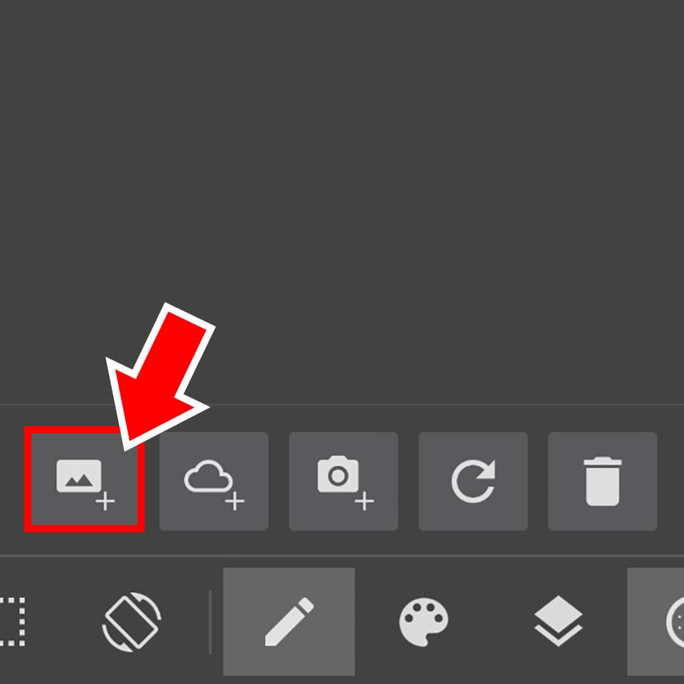The height and width of the screenshot is (684, 684).
Task: Delete using the trash can icon
Action: (x=603, y=481)
